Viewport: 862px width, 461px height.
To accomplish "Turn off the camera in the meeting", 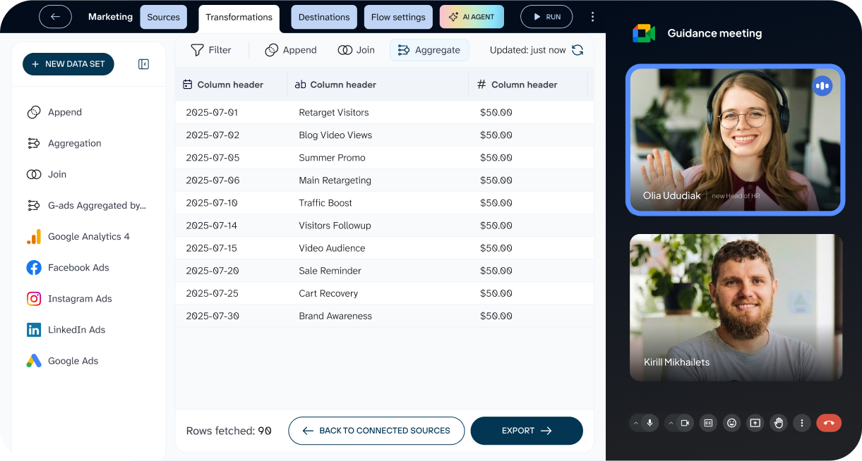I will tap(684, 423).
